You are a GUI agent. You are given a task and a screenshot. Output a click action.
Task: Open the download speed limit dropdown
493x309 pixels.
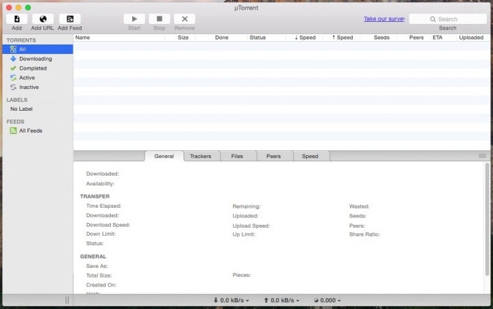(x=231, y=300)
